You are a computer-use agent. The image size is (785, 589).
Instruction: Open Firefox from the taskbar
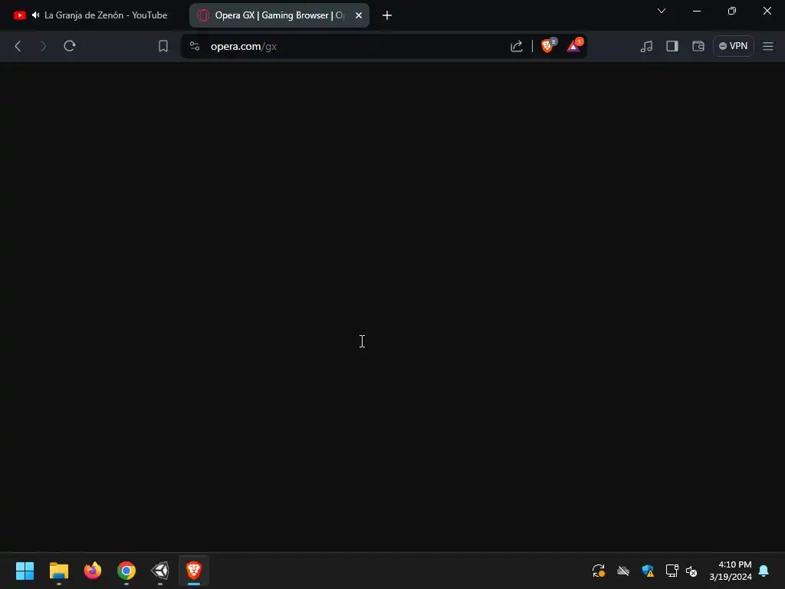pyautogui.click(x=93, y=571)
